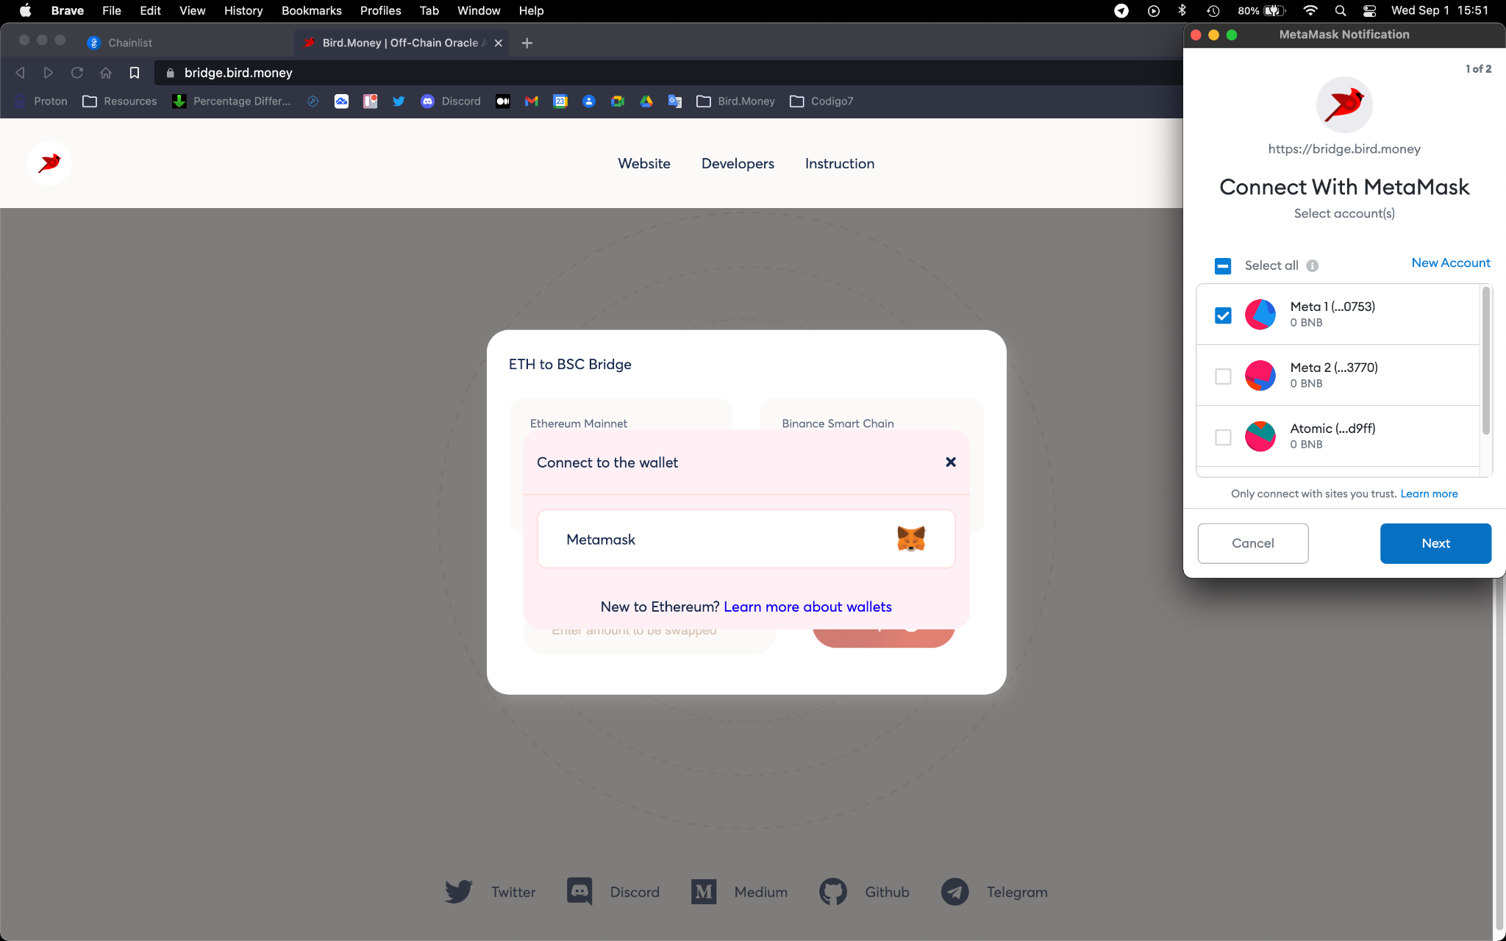The height and width of the screenshot is (941, 1506).
Task: Open the Bookmarks menu in menu bar
Action: 311,10
